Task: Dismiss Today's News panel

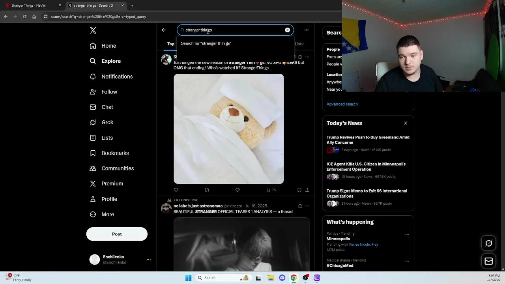Action: [x=406, y=123]
